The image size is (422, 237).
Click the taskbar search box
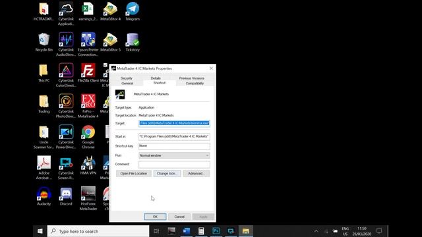click(98, 231)
